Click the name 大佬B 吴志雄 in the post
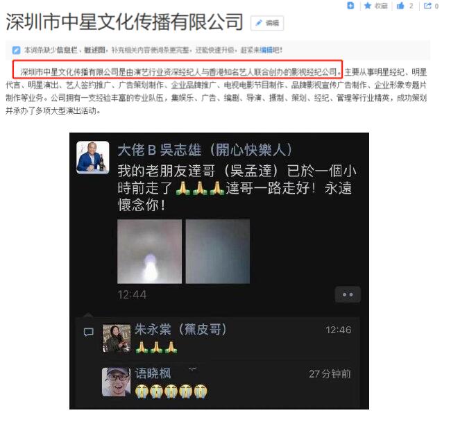Screen dimensions: 467x422 coord(159,150)
